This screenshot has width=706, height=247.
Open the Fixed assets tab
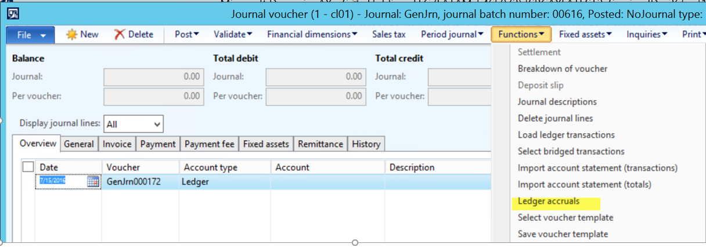[266, 144]
